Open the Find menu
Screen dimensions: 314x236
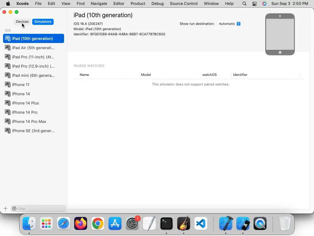coord(81,4)
